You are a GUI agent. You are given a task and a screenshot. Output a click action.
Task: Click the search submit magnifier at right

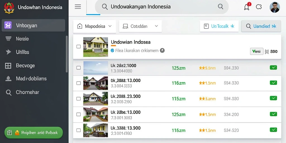click(221, 7)
